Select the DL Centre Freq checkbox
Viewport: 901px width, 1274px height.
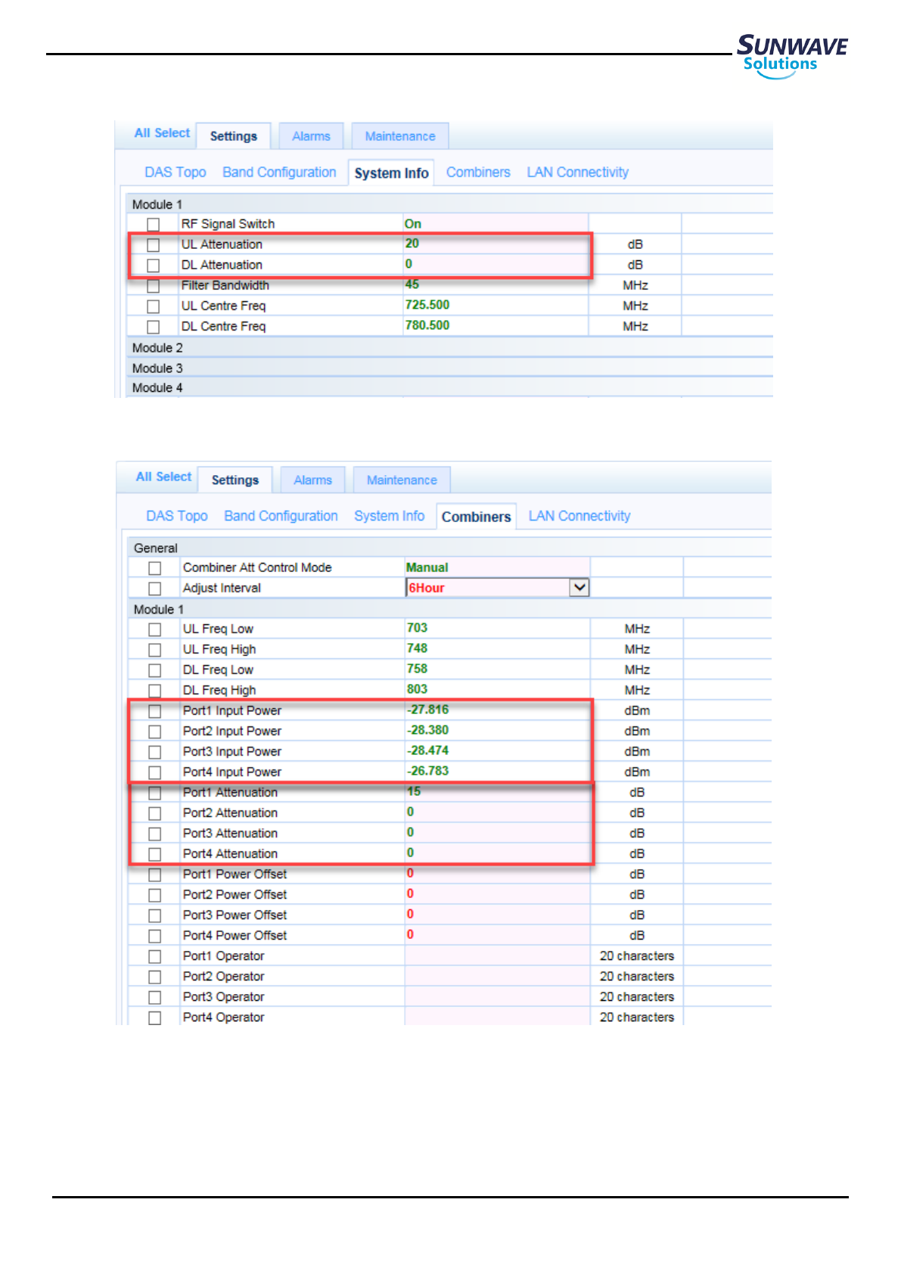point(153,327)
